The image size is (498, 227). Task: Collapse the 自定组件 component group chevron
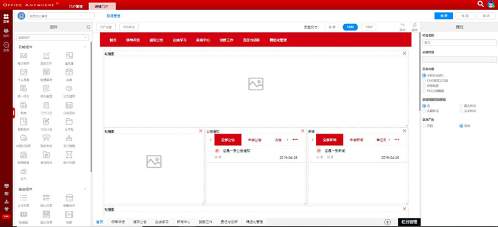point(85,189)
